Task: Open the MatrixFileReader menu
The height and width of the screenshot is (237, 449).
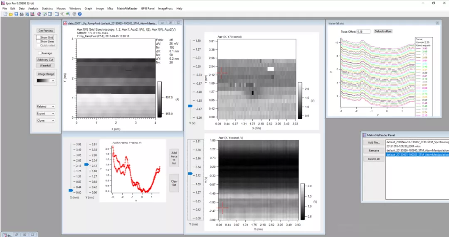Action: (x=127, y=9)
